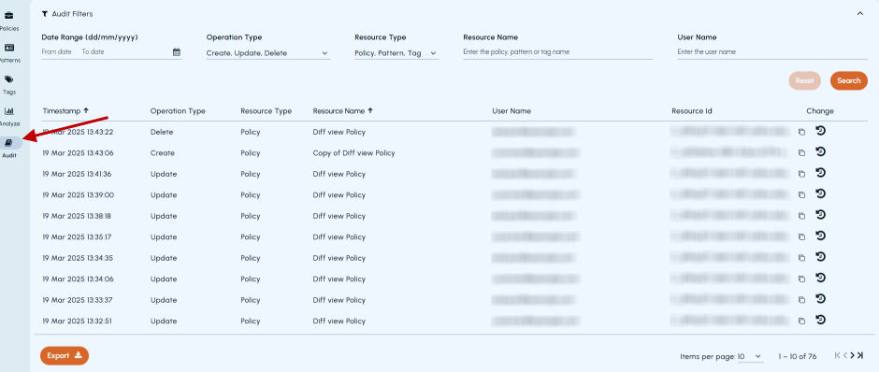Click the Resource Type column header
879x372 pixels.
[x=267, y=111]
